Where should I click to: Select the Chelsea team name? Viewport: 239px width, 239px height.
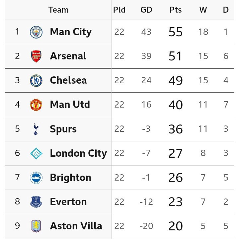tap(68, 80)
